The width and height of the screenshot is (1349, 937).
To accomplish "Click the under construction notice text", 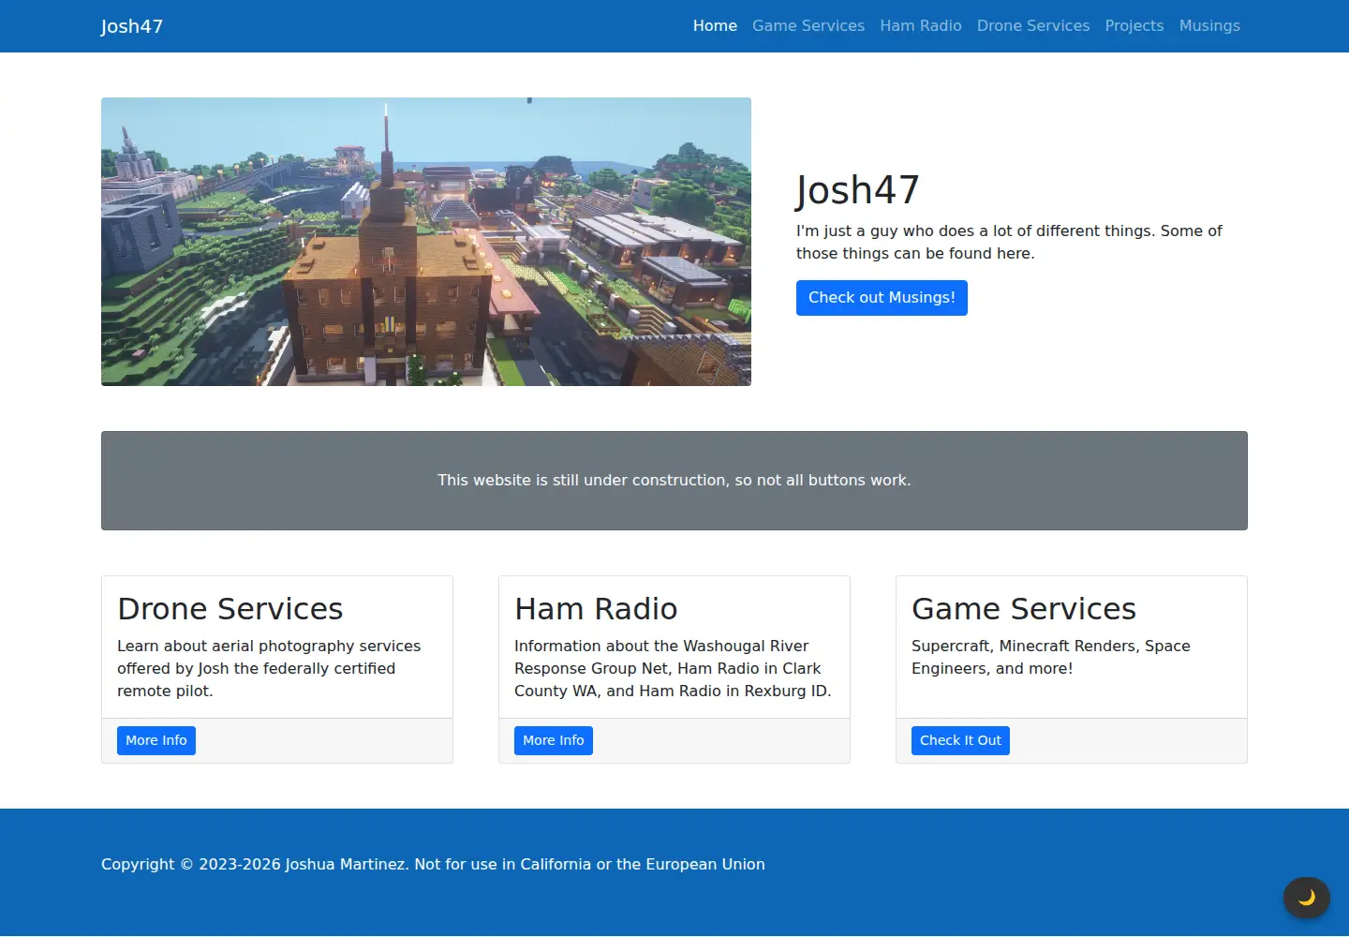I will [x=674, y=481].
